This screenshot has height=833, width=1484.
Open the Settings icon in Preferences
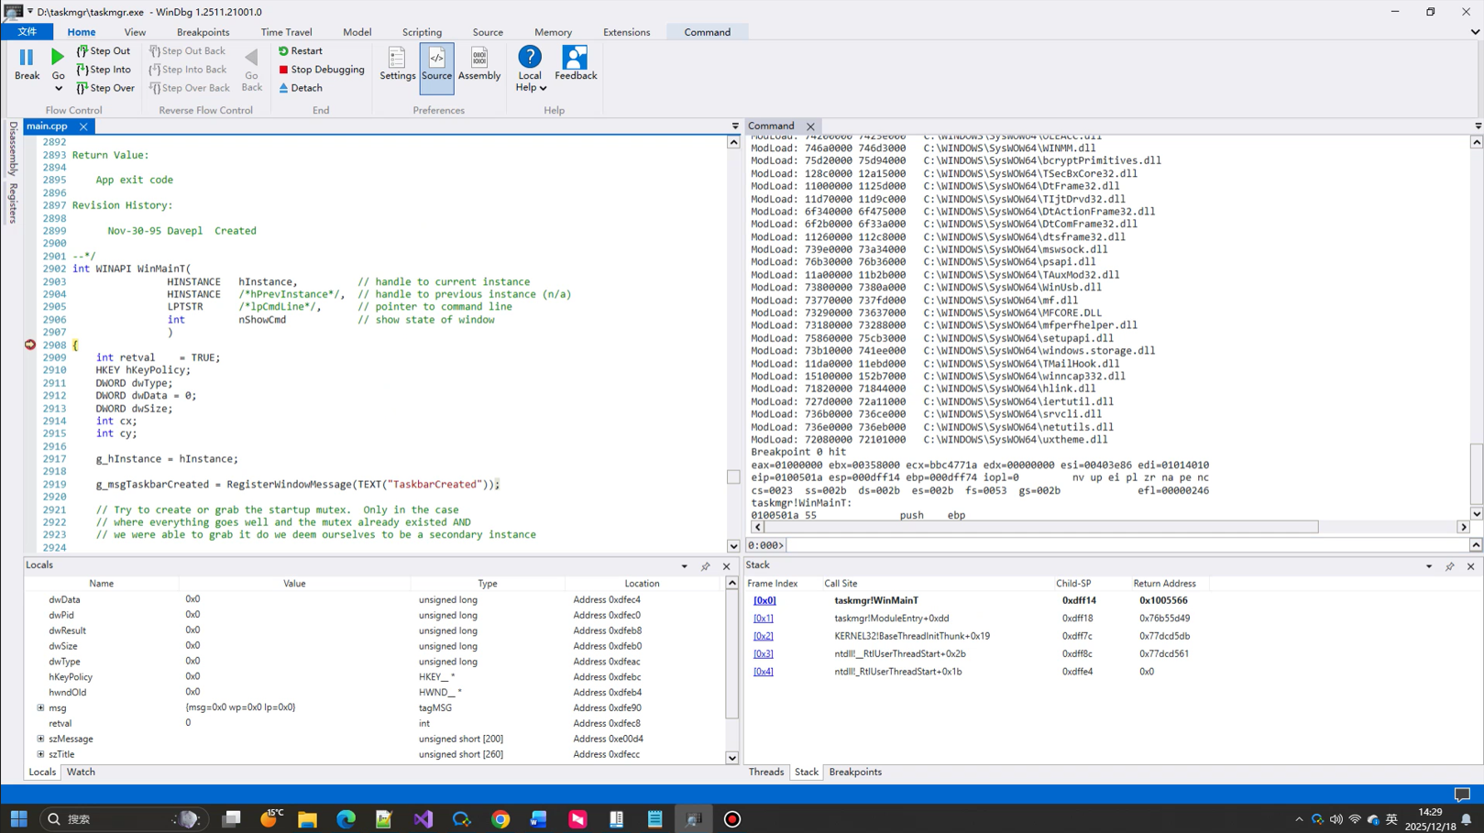[397, 64]
